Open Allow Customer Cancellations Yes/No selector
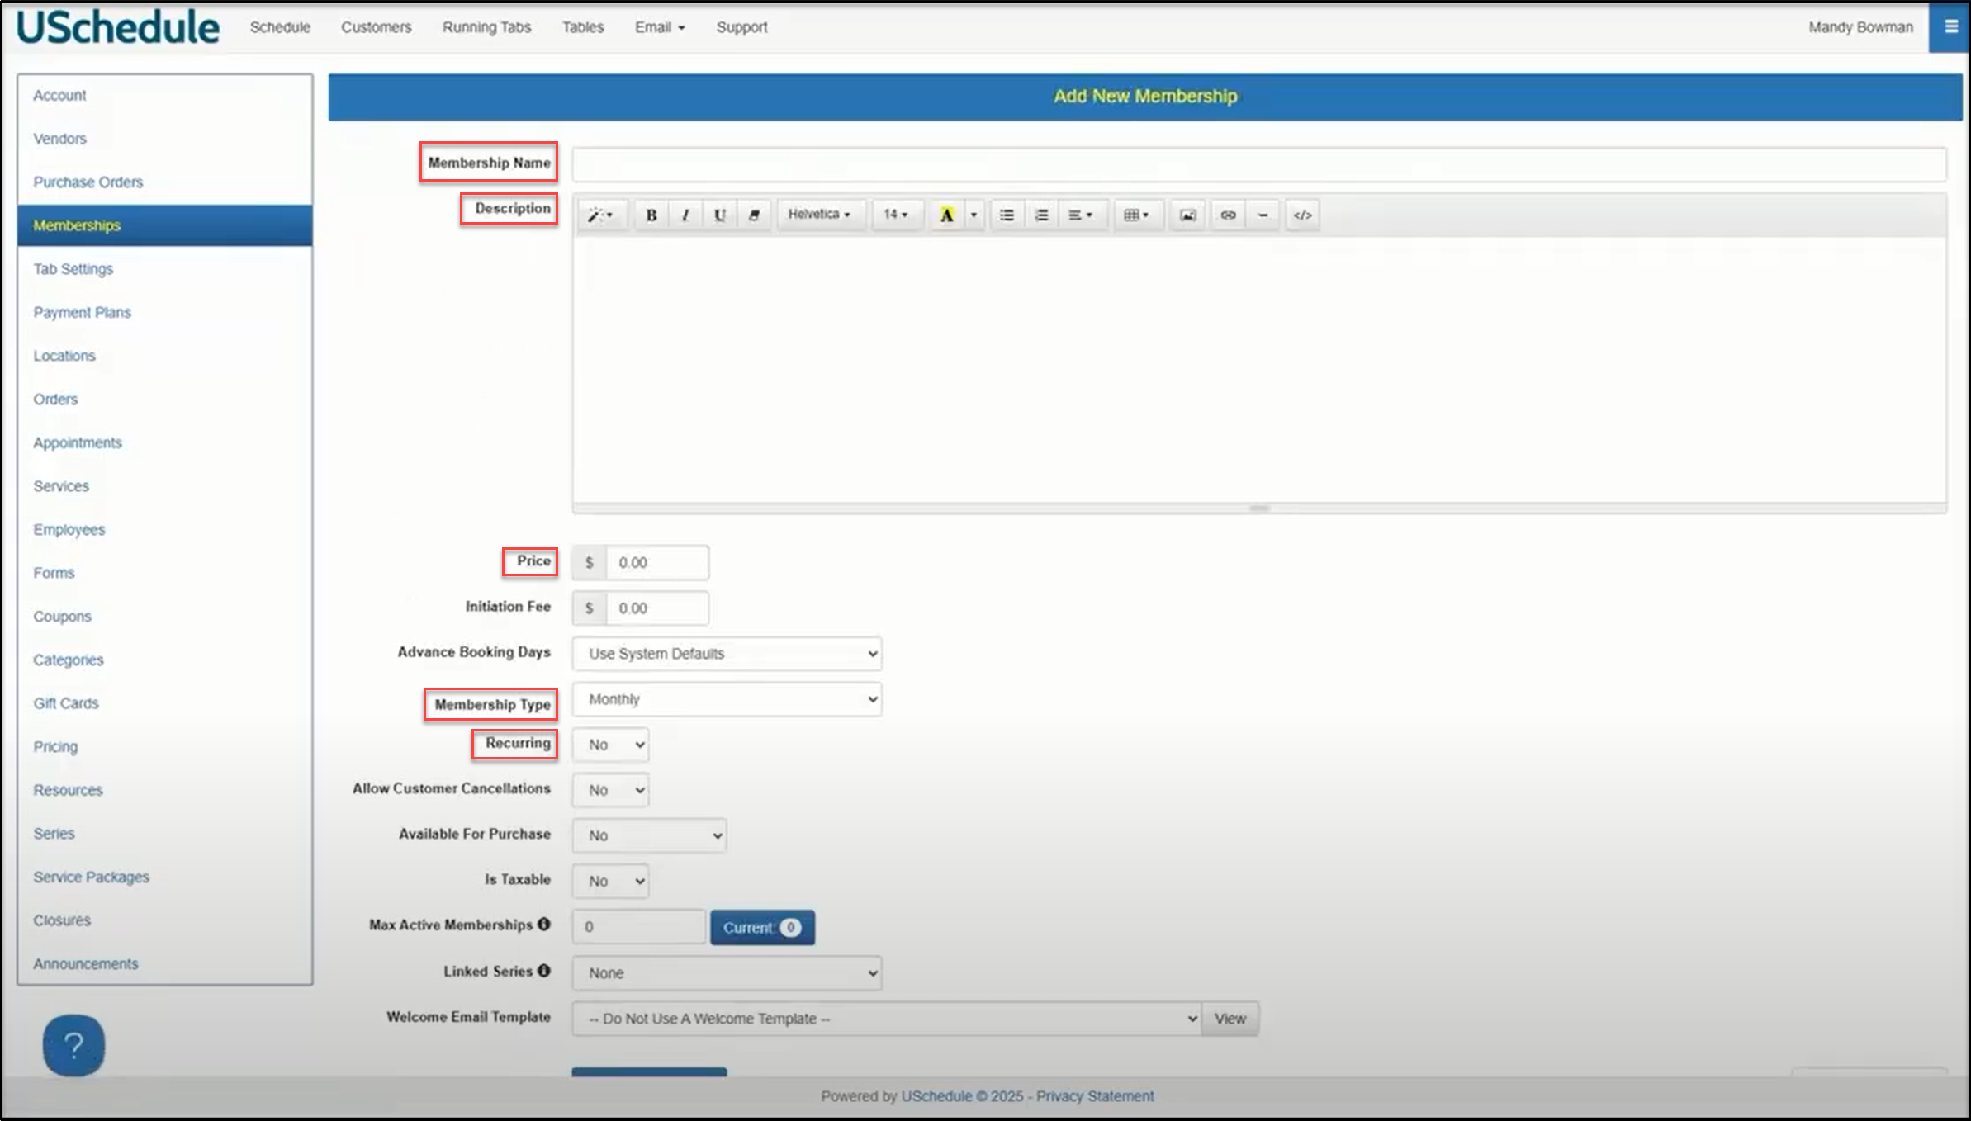This screenshot has height=1121, width=1971. pyautogui.click(x=611, y=790)
